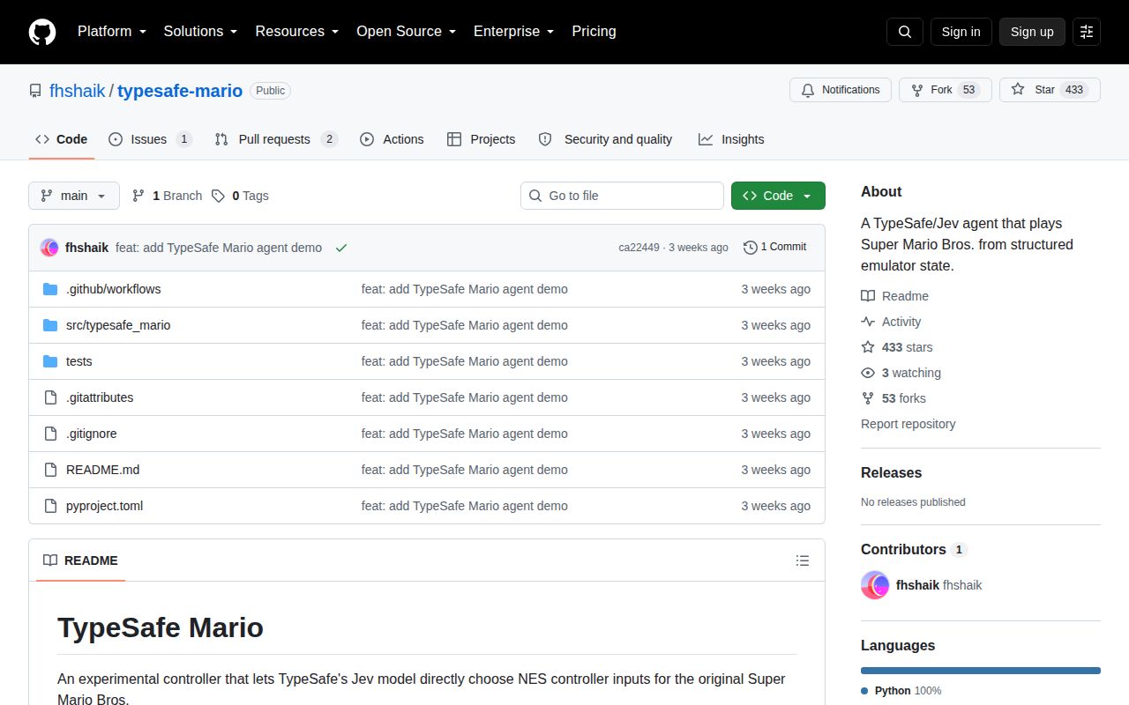This screenshot has width=1129, height=705.
Task: Click the Sign up button
Action: (1032, 32)
